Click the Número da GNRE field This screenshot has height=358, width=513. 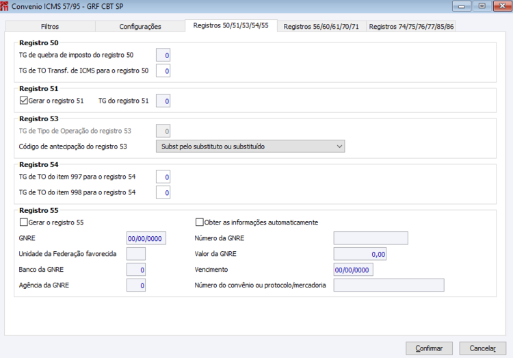pyautogui.click(x=371, y=238)
